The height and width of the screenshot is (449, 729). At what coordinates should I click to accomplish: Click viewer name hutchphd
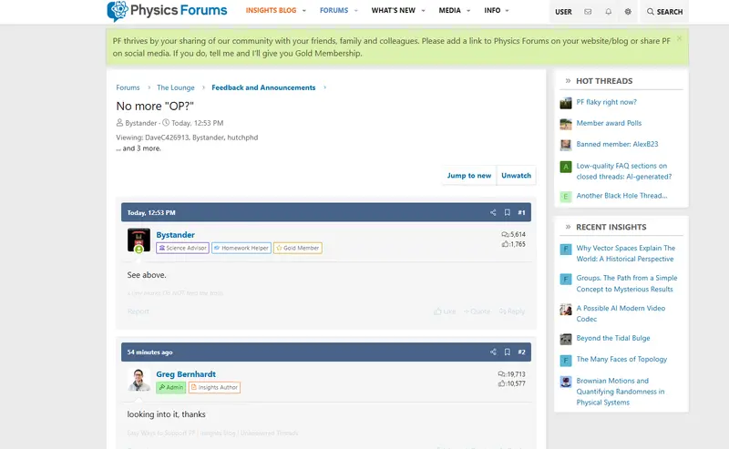point(242,138)
